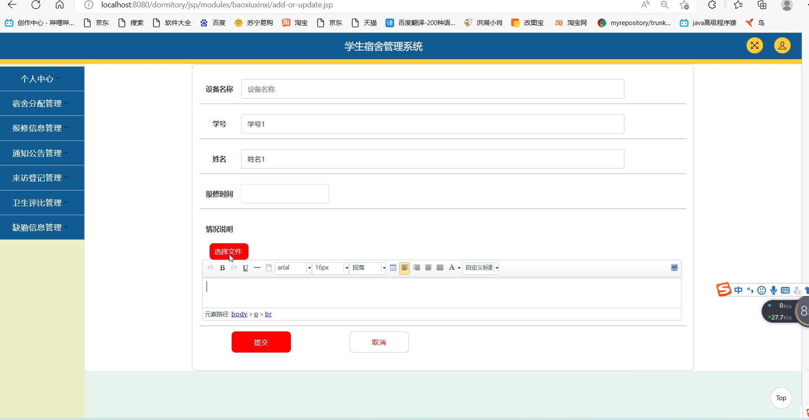This screenshot has width=809, height=420.
Task: Open the user profile icon in header
Action: click(782, 45)
